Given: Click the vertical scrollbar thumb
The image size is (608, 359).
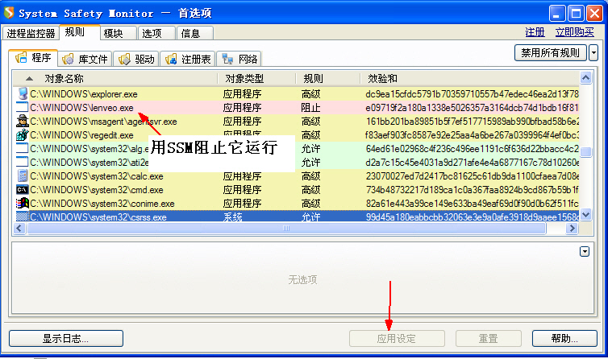Looking at the screenshot, I should tap(585, 152).
